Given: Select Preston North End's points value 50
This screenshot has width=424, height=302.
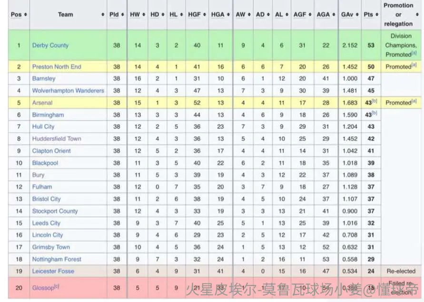Looking at the screenshot, I should pos(371,66).
